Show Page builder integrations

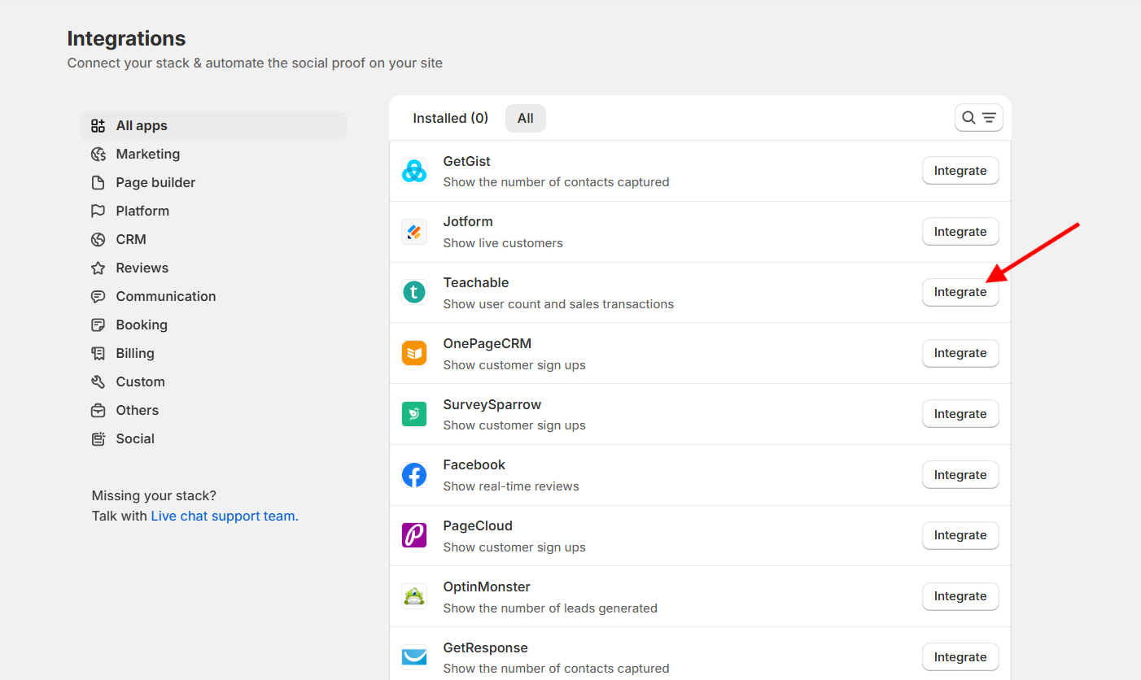click(x=213, y=182)
